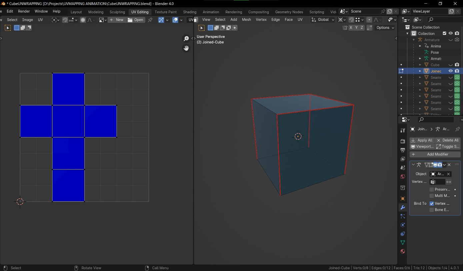This screenshot has height=271, width=463.
Task: Open the Mesh menu in 3D viewport
Action: click(x=246, y=20)
